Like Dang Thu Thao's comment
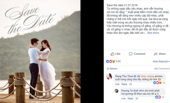The image size is (170, 103). coord(117,84)
